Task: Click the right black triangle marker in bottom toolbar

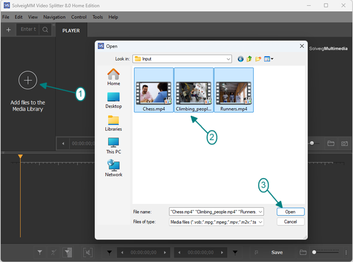Action: 235,253
